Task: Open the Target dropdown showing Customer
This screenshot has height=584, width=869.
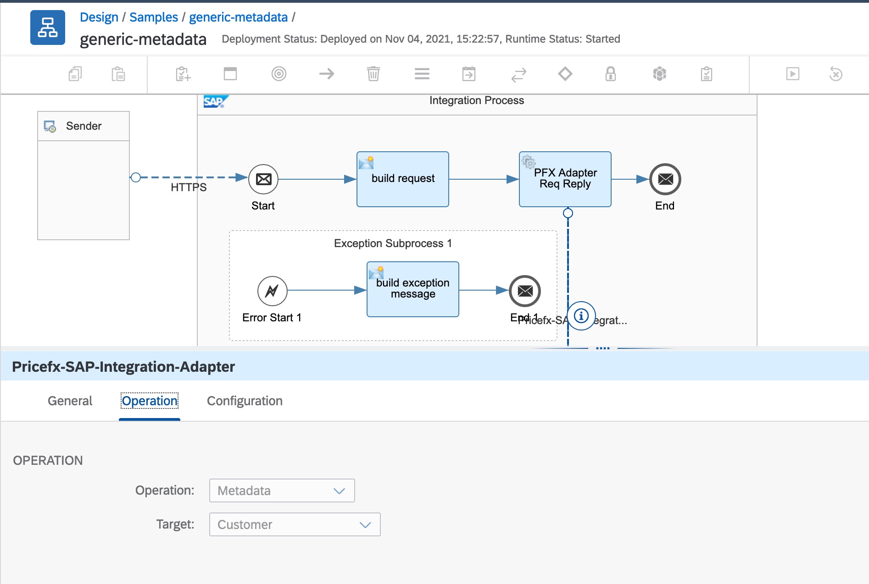Action: (295, 524)
